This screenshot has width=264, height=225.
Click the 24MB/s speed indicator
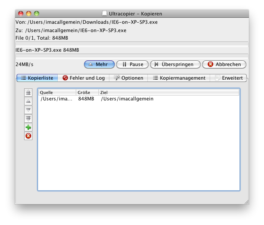[x=25, y=65]
